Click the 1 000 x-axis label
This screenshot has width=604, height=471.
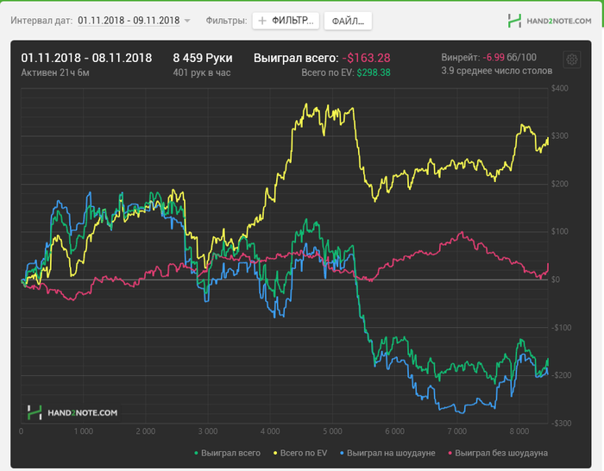click(x=83, y=431)
